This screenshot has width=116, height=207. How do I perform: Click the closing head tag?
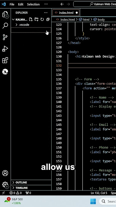point(74,43)
